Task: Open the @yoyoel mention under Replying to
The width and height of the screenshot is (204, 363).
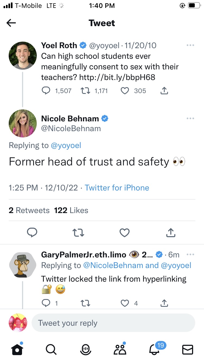Action: 66,145
